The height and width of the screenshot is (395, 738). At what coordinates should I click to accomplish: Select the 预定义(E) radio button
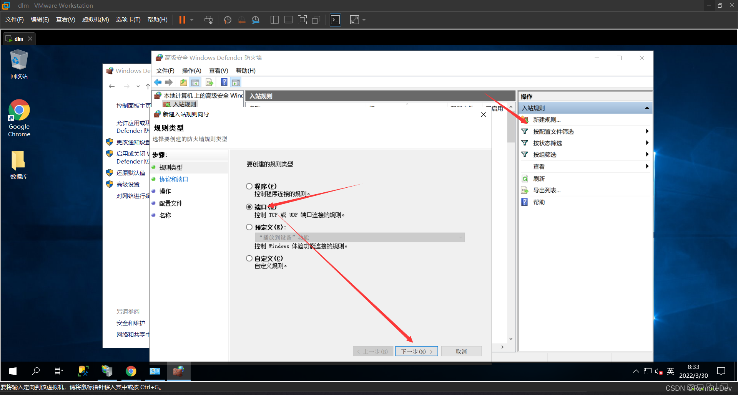(x=249, y=227)
